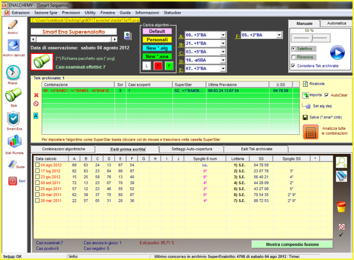Click the red F swatch button
Viewport: 354px width, 260px height.
[158, 66]
